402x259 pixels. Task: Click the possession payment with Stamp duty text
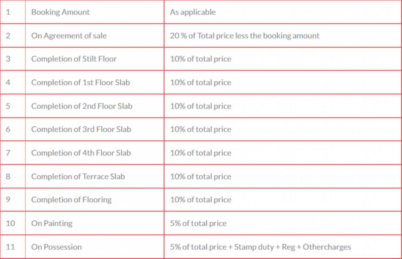click(x=260, y=247)
